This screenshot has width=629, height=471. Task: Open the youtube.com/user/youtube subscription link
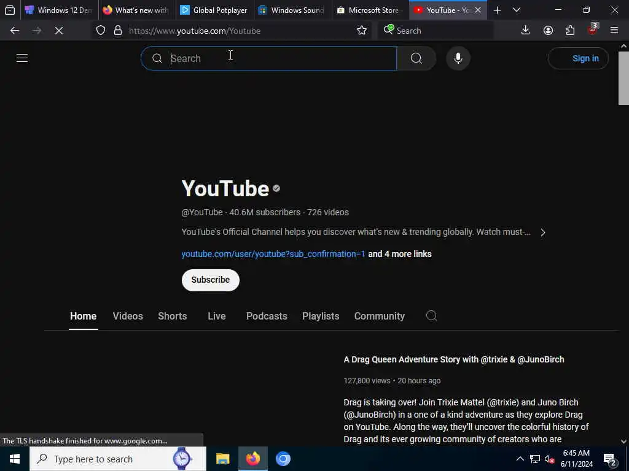(273, 254)
